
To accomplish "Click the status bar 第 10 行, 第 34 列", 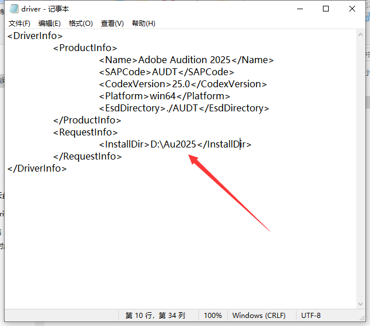I will pyautogui.click(x=155, y=315).
